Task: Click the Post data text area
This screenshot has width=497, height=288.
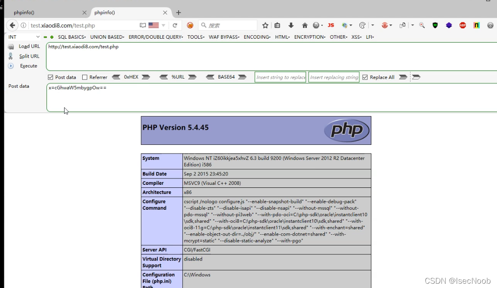Action: [x=272, y=98]
